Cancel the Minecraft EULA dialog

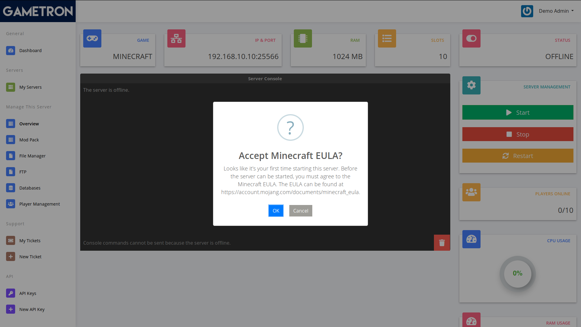pos(300,211)
